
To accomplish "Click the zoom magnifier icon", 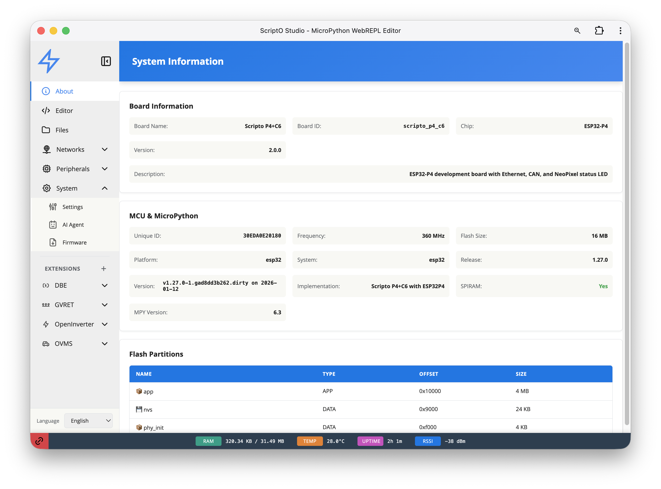I will tap(577, 30).
